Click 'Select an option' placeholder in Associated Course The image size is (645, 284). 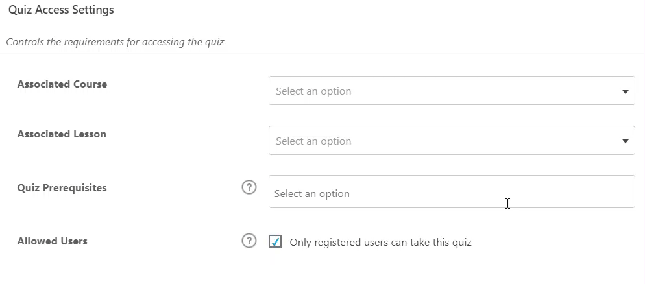[x=313, y=91]
